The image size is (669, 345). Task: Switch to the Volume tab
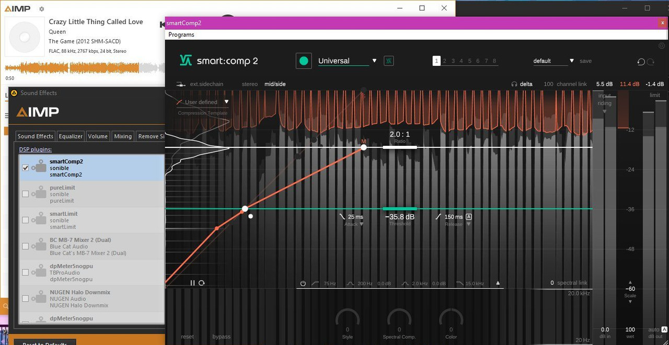tap(98, 136)
